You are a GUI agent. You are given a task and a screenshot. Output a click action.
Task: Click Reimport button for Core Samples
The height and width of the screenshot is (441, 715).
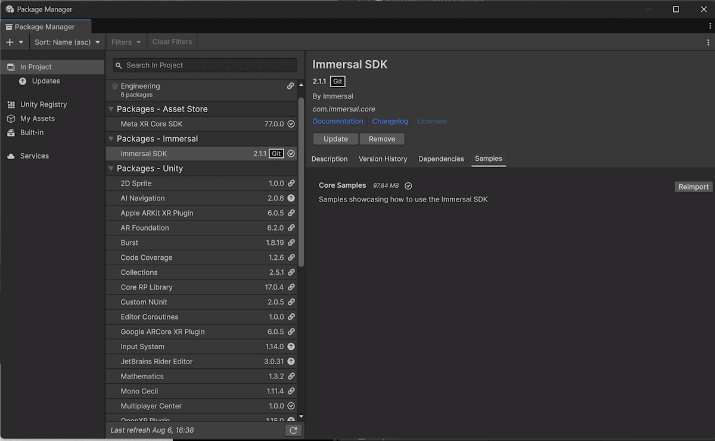click(x=694, y=187)
